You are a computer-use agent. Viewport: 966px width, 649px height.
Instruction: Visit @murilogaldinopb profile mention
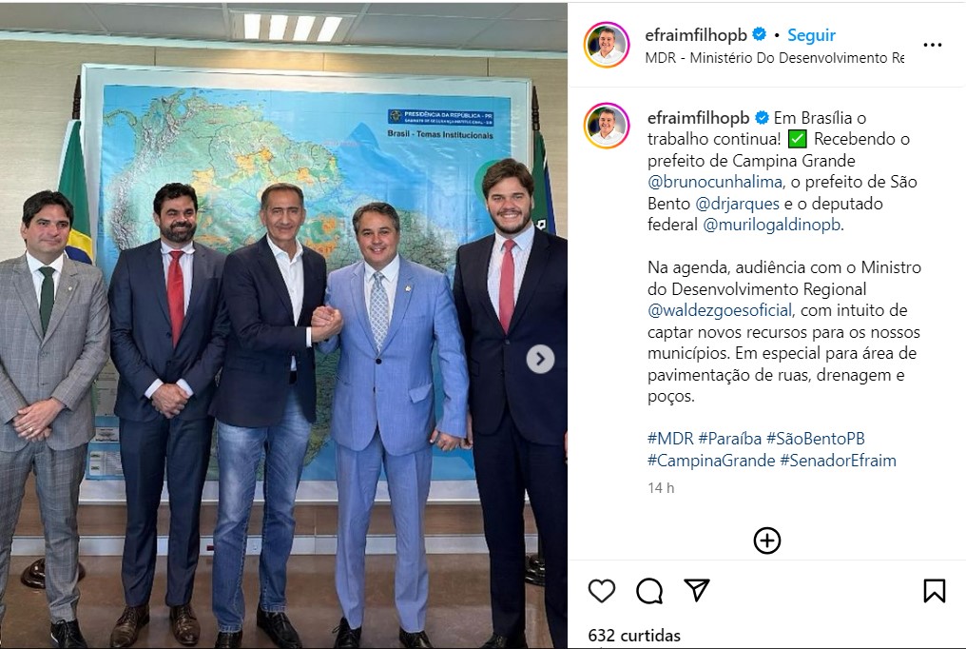coord(772,225)
